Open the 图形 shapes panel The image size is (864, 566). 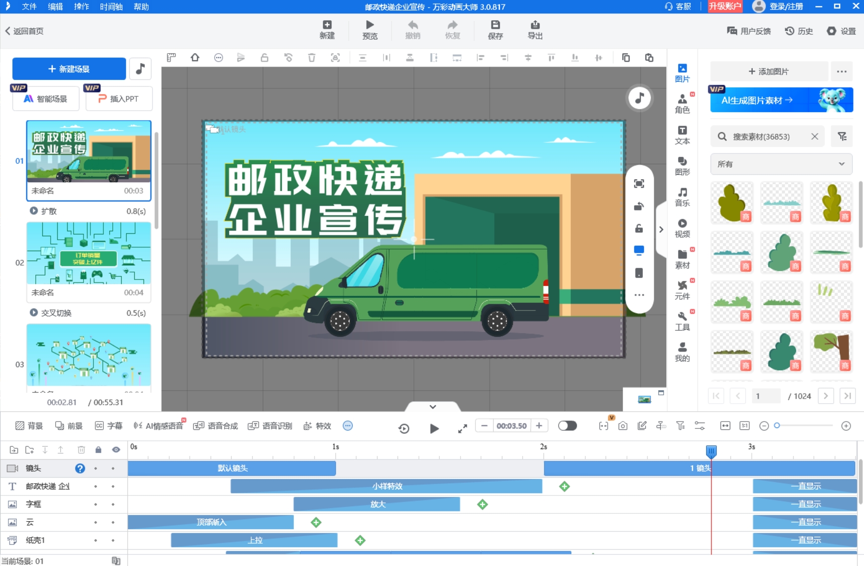(x=682, y=166)
